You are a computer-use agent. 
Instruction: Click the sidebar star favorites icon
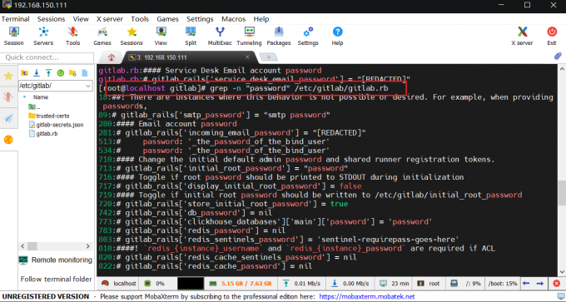pos(8,76)
